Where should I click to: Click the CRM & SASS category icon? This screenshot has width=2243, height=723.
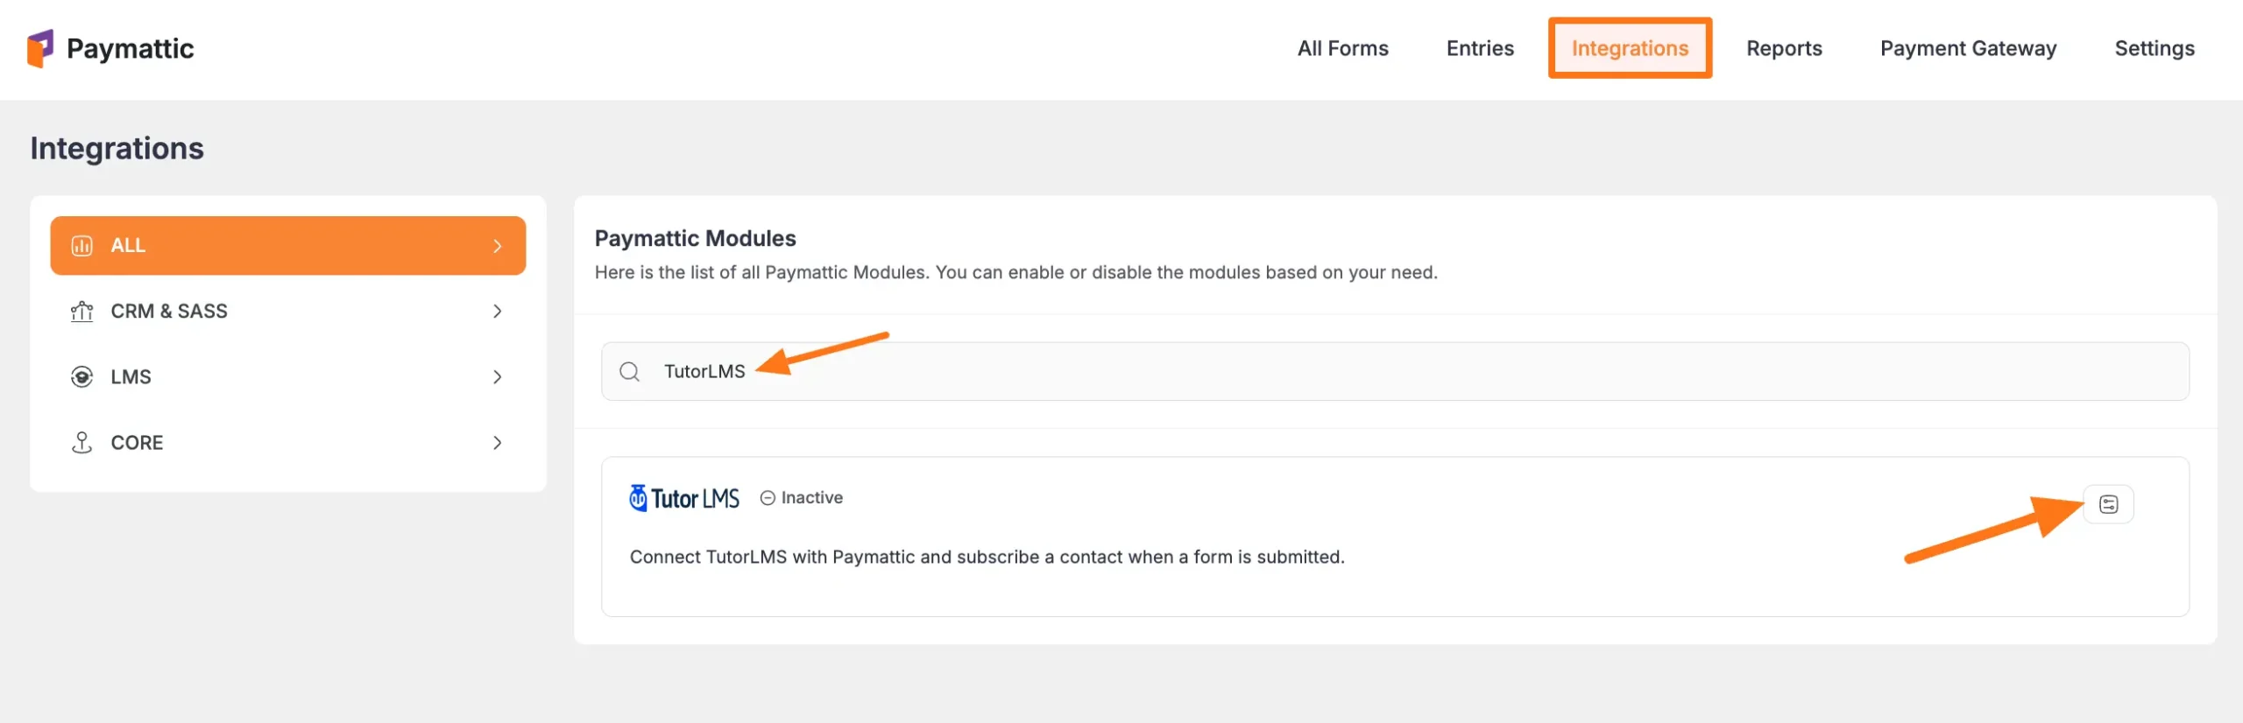pyautogui.click(x=81, y=311)
